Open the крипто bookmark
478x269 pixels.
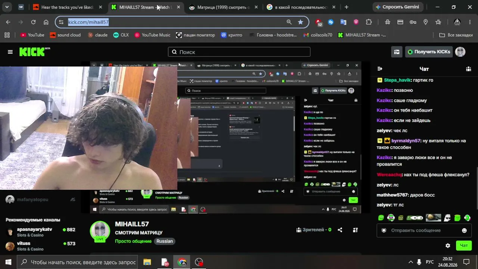pos(232,35)
